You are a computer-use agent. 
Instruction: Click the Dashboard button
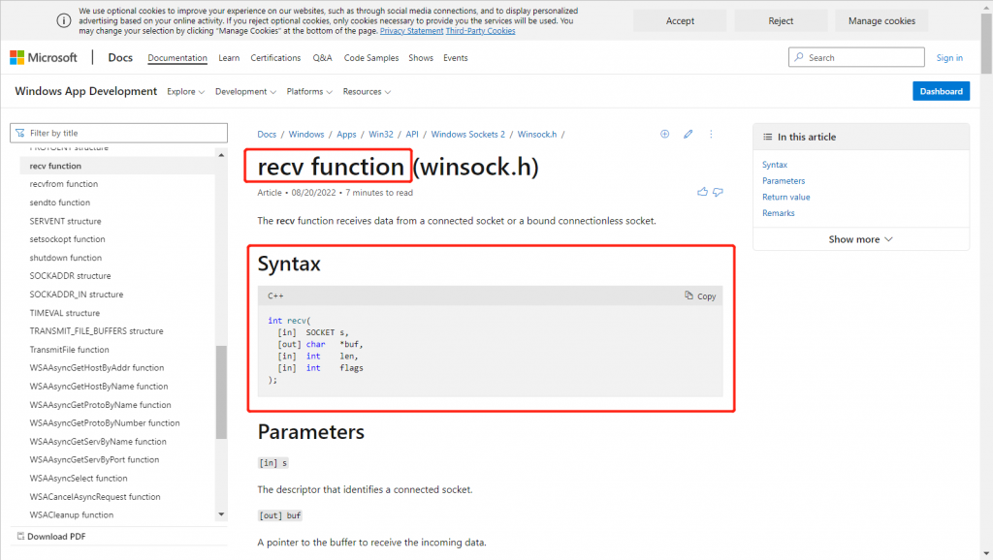click(941, 91)
